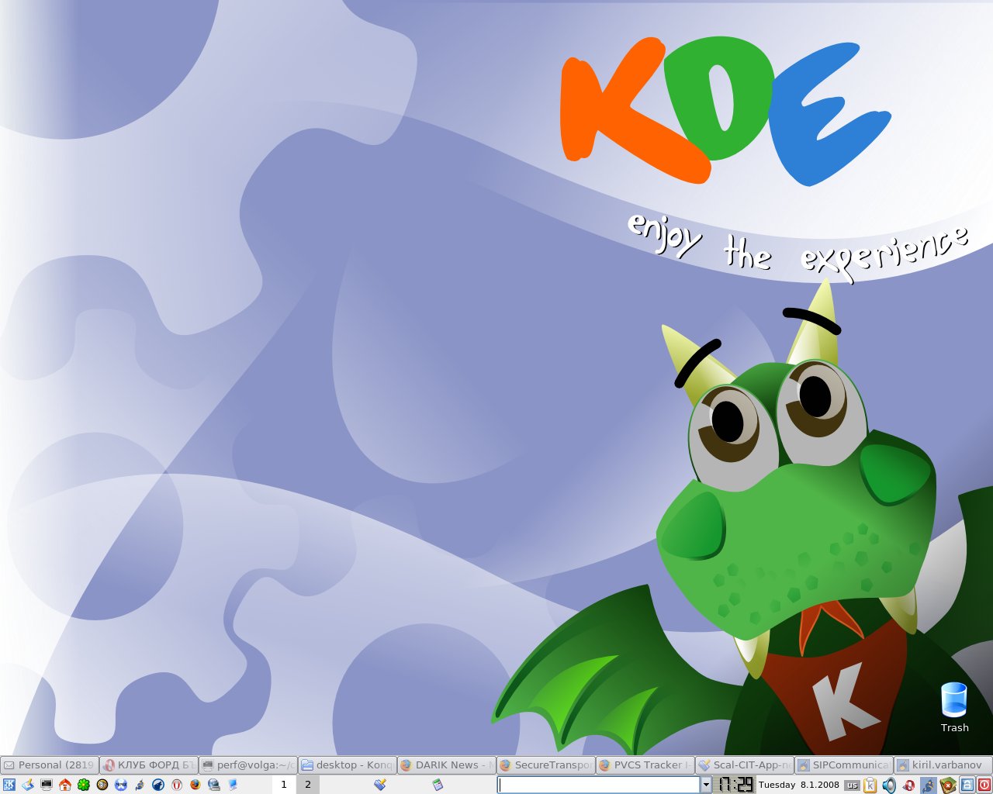Click the red logout power button
This screenshot has width=993, height=794.
[x=984, y=785]
